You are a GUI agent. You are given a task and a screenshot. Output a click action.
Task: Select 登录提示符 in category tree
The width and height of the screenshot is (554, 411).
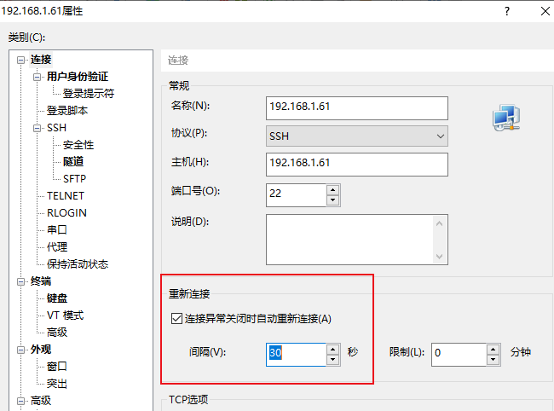[x=89, y=93]
